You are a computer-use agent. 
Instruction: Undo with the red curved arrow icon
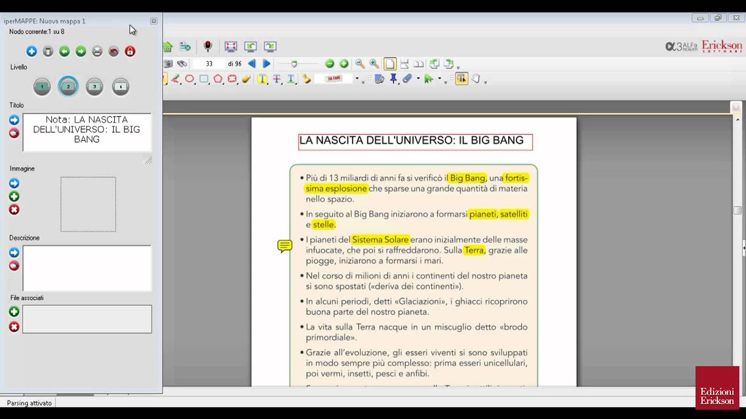point(114,52)
